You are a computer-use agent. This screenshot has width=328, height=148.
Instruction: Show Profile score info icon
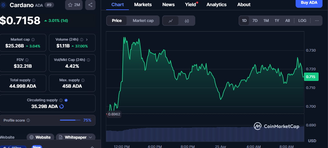tap(28, 120)
